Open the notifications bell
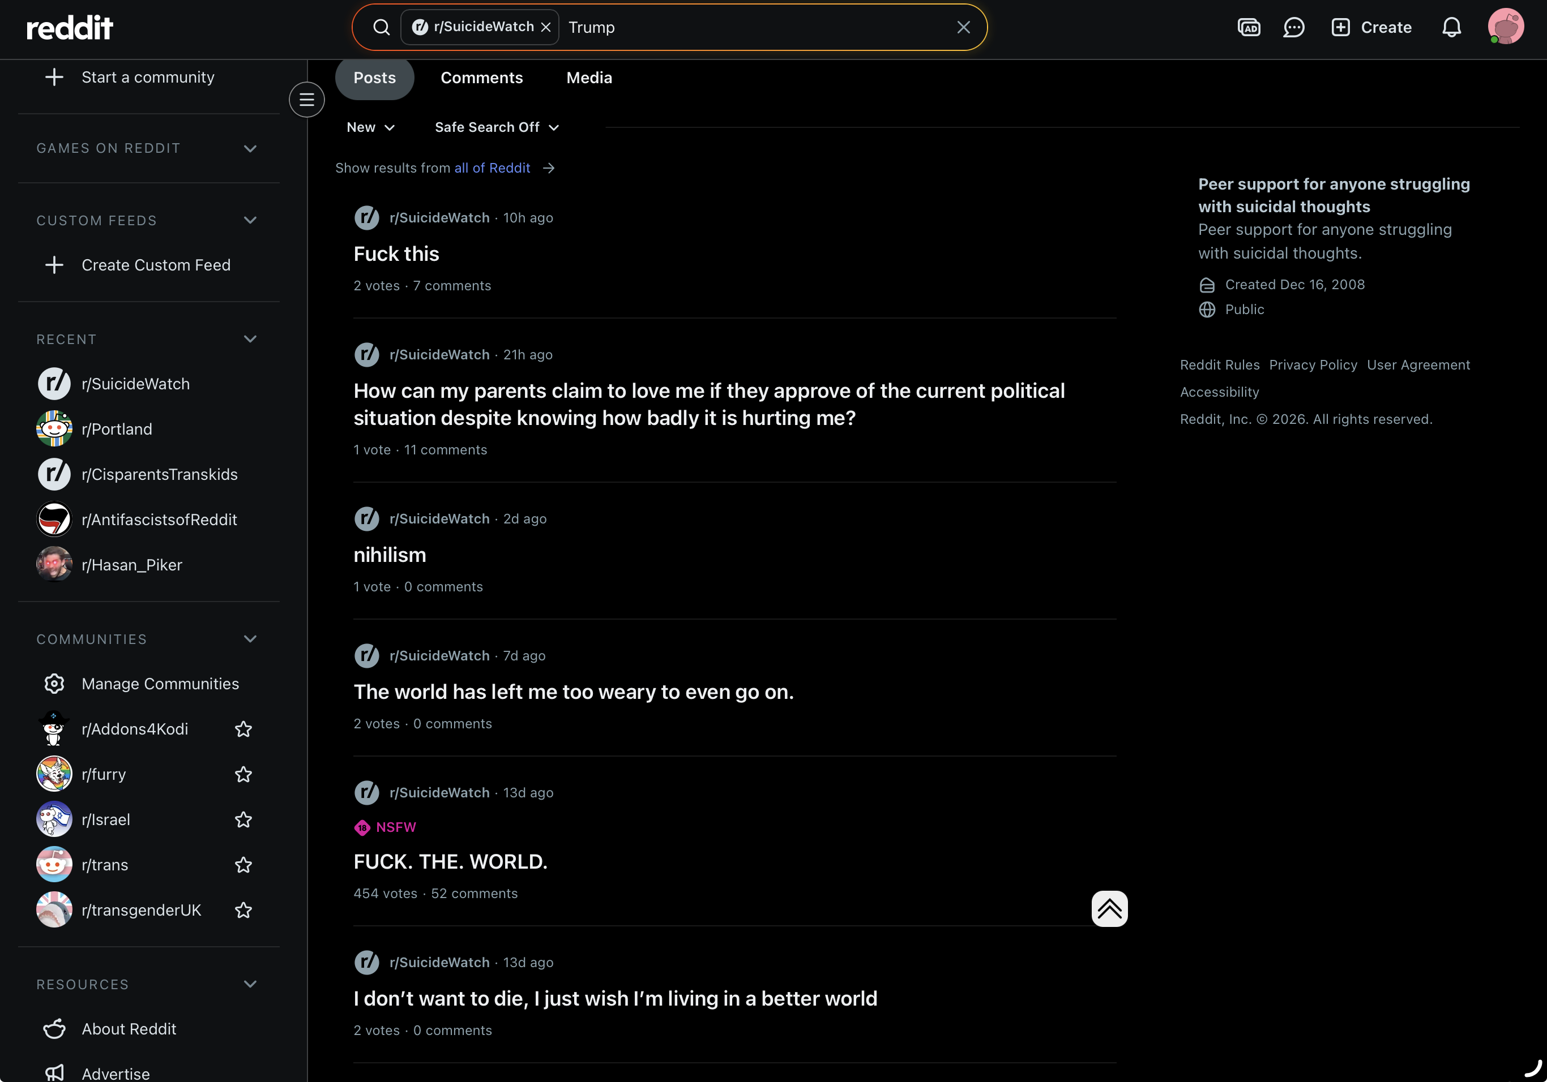Image resolution: width=1547 pixels, height=1082 pixels. (1451, 28)
